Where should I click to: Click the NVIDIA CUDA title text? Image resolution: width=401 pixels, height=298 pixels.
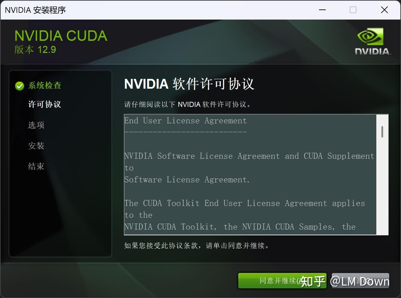(61, 35)
